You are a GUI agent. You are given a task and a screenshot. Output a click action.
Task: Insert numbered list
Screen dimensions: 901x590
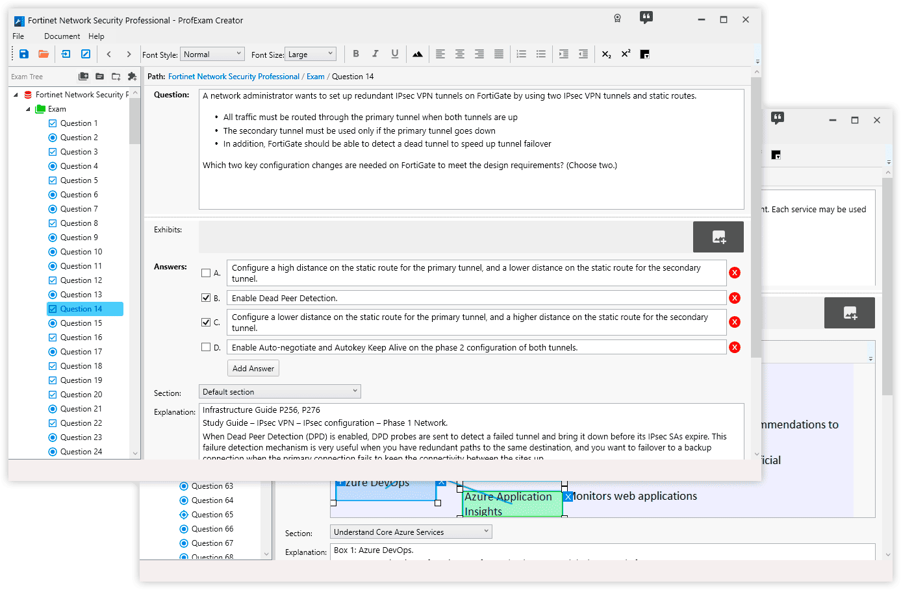tap(522, 54)
